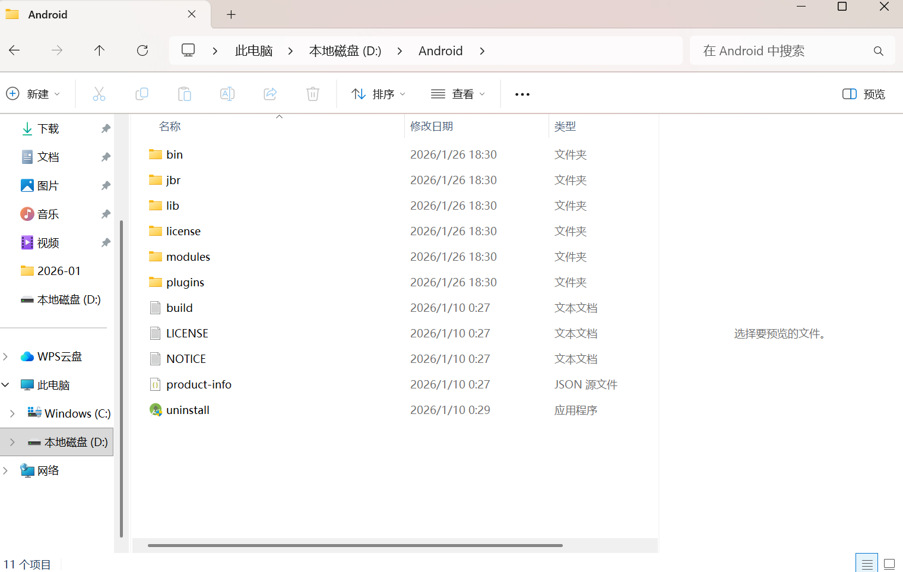Expand chevron after 此电脑 in address bar
The height and width of the screenshot is (572, 903).
[x=290, y=51]
